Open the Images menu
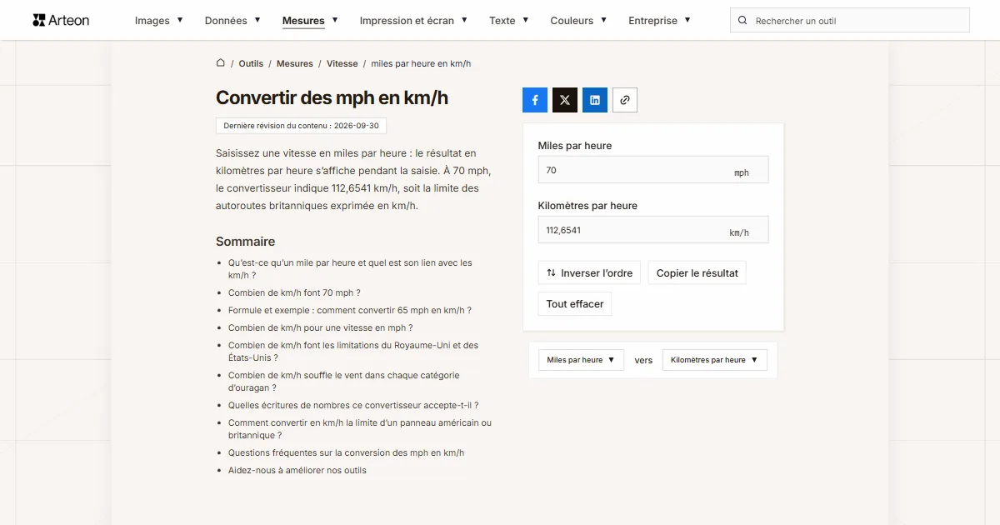Viewport: 1000px width, 525px height. 159,21
